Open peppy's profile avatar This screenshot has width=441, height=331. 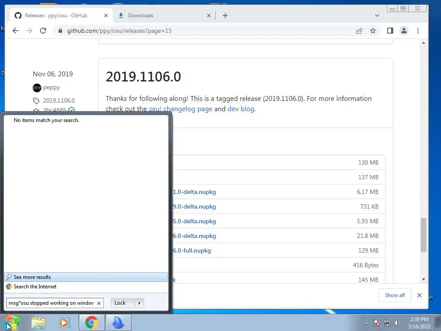[37, 88]
